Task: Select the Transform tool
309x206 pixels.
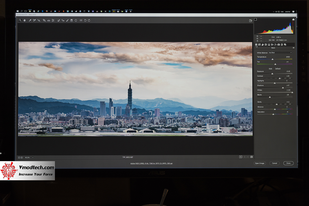Action: point(53,20)
